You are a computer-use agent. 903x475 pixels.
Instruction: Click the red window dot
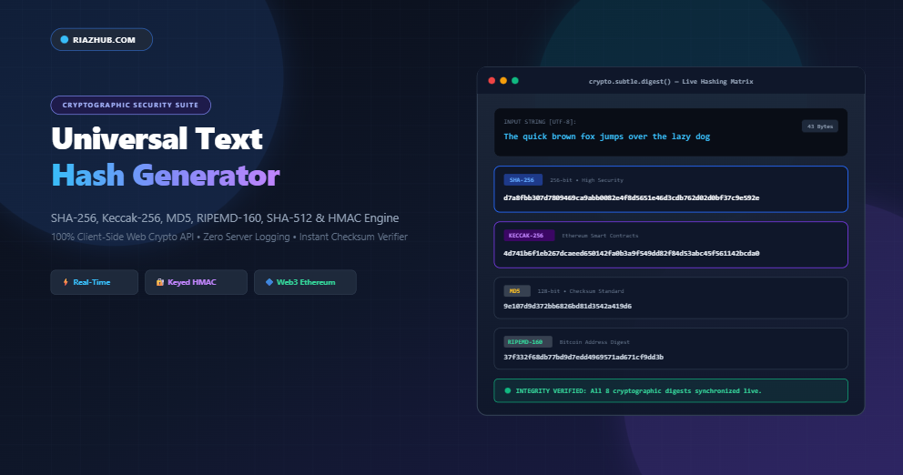492,81
